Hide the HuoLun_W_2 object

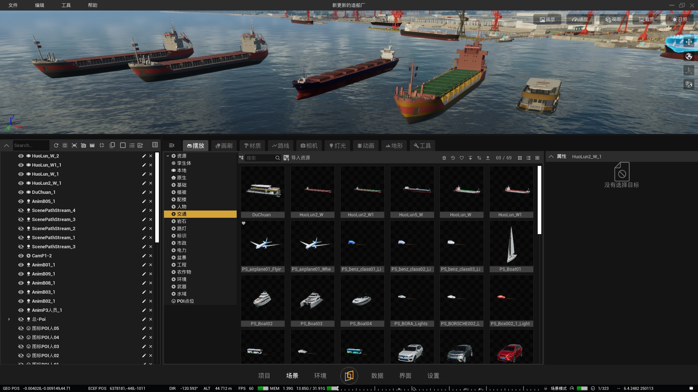click(x=21, y=156)
